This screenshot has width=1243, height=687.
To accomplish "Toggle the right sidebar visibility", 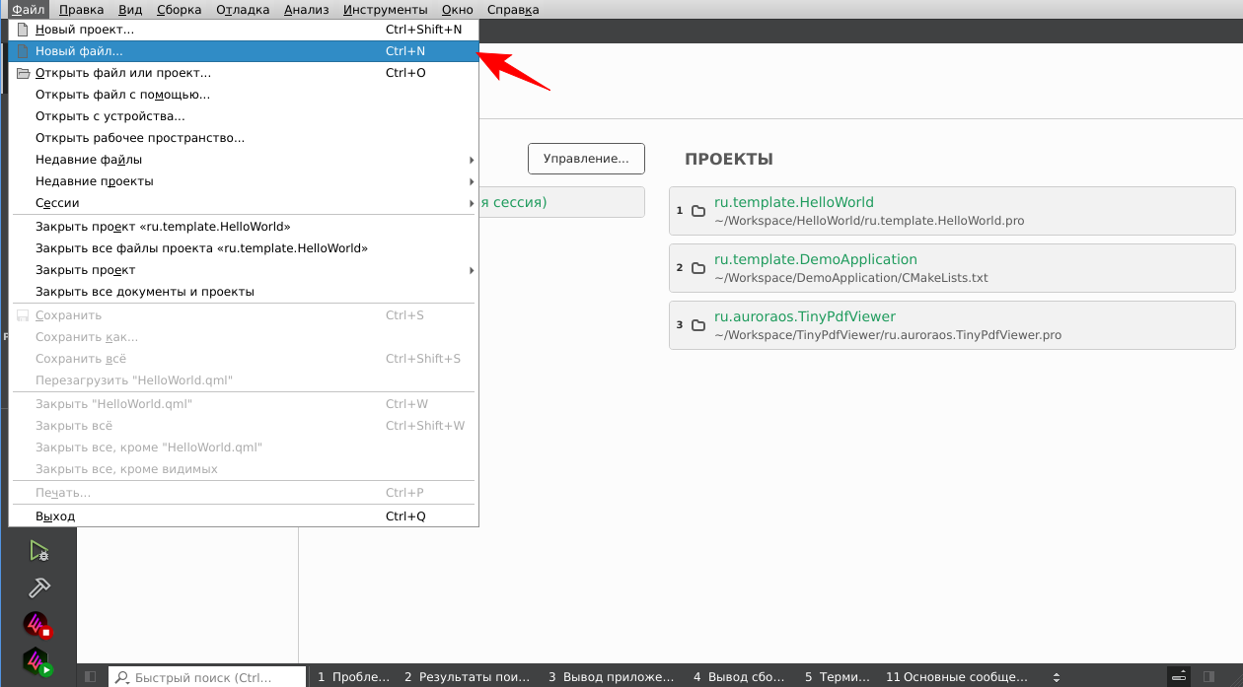I will pyautogui.click(x=1208, y=677).
